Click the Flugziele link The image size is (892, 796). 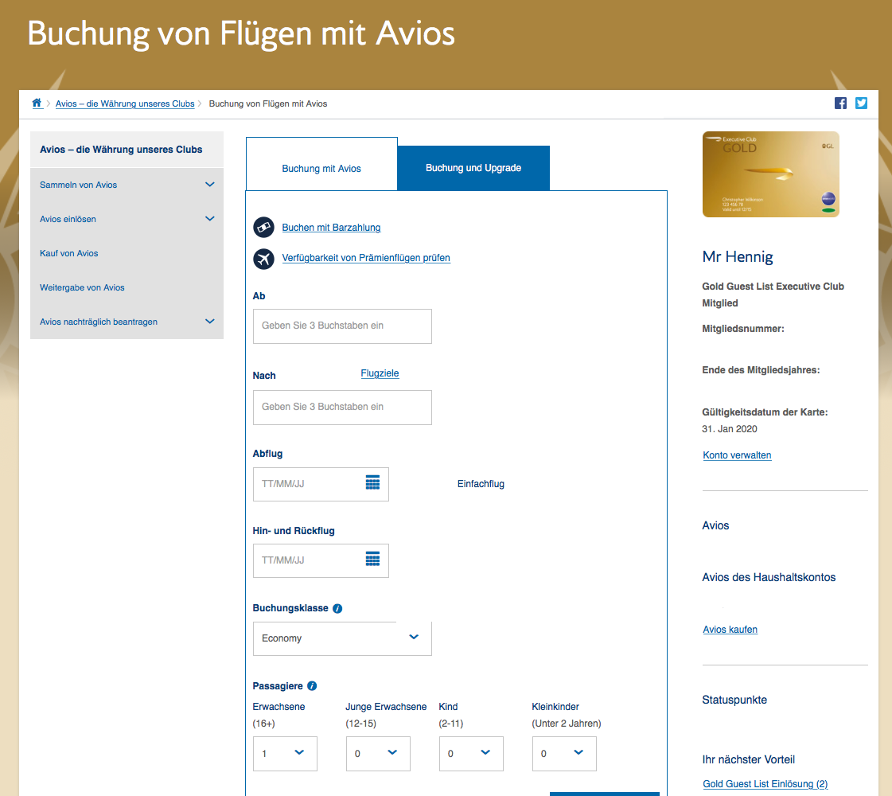coord(380,373)
